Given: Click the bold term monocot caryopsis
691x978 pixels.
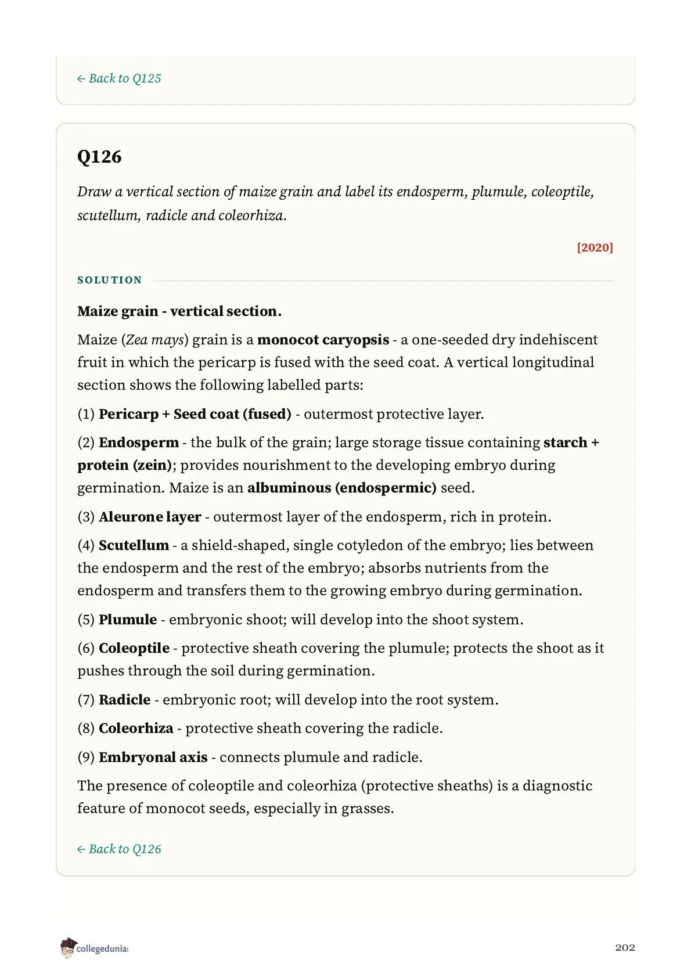Looking at the screenshot, I should coord(323,340).
